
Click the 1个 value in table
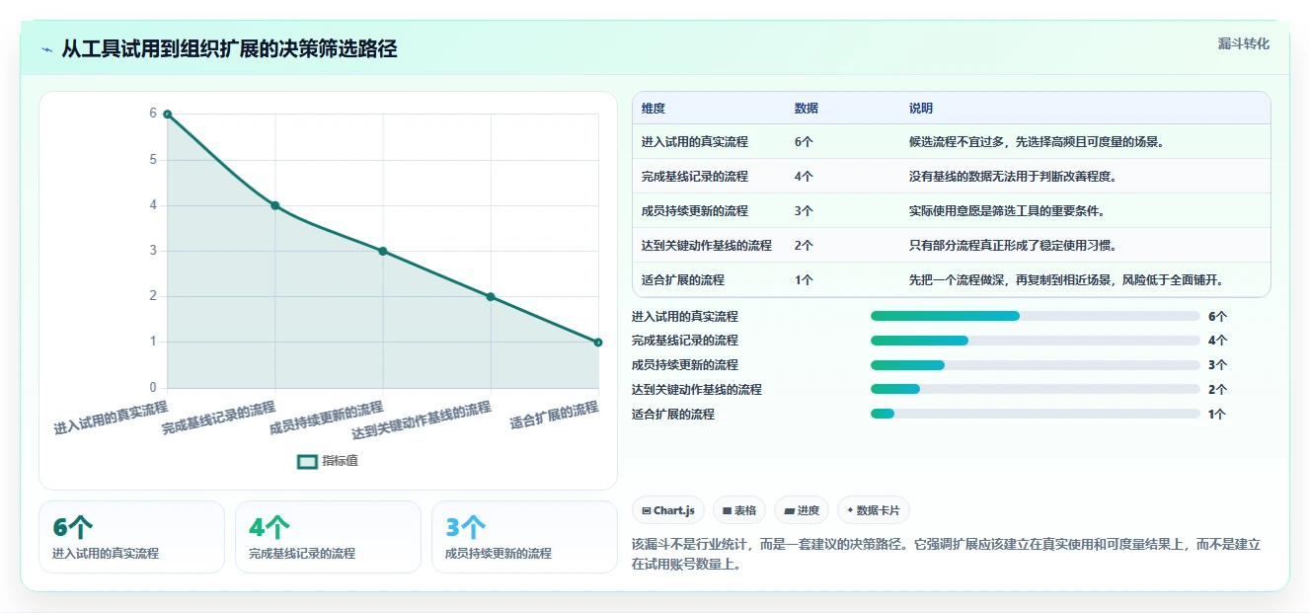click(x=804, y=280)
